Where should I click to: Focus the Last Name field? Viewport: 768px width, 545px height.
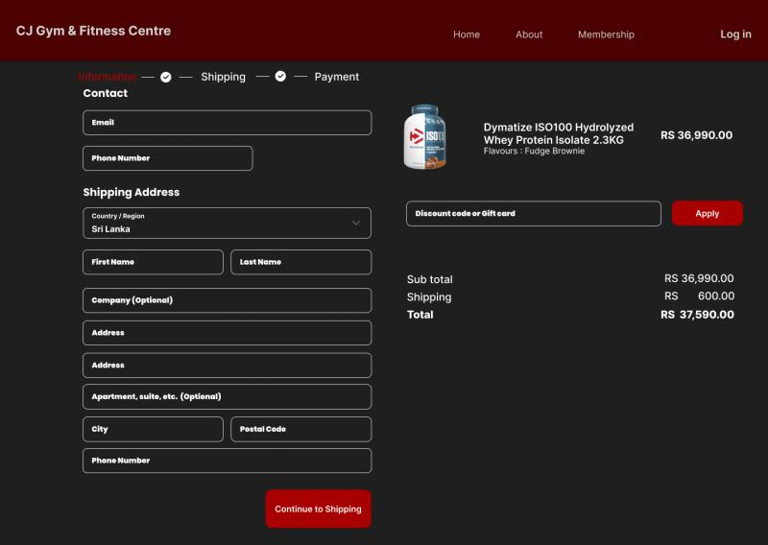tap(300, 262)
